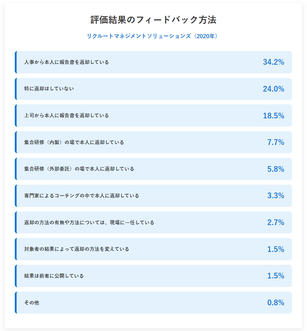Viewport: 307px width, 331px height.
Task: Click the 18.5% percentage
Action: click(273, 116)
